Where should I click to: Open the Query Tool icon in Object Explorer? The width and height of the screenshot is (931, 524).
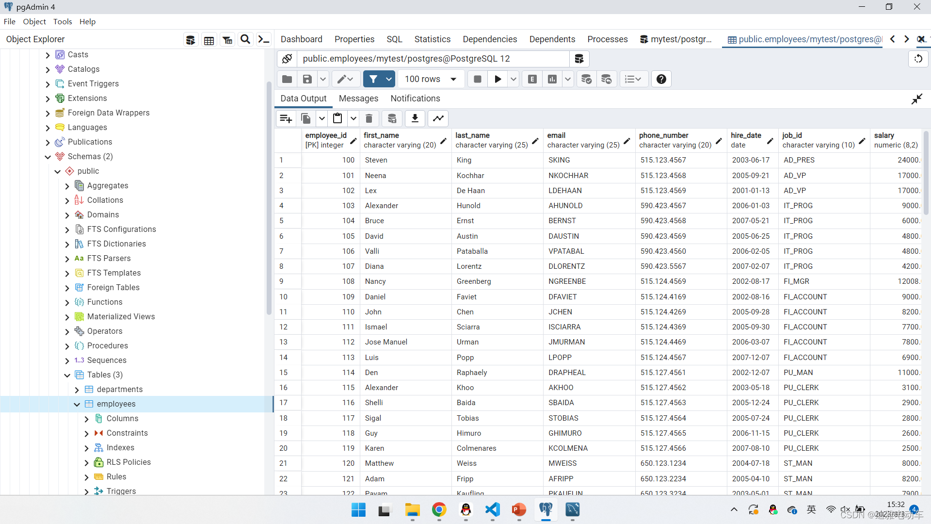191,40
